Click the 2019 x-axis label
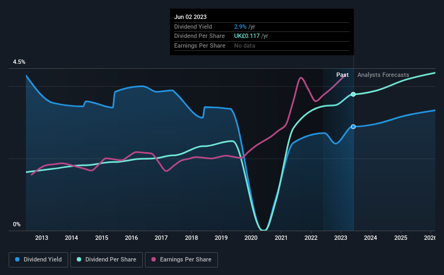 tap(221, 238)
